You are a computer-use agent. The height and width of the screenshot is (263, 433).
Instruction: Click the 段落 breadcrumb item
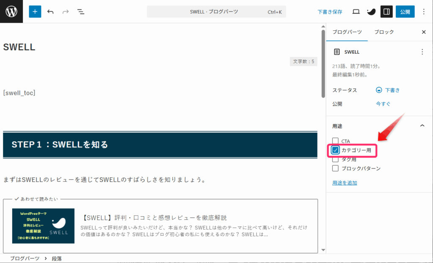pyautogui.click(x=57, y=259)
